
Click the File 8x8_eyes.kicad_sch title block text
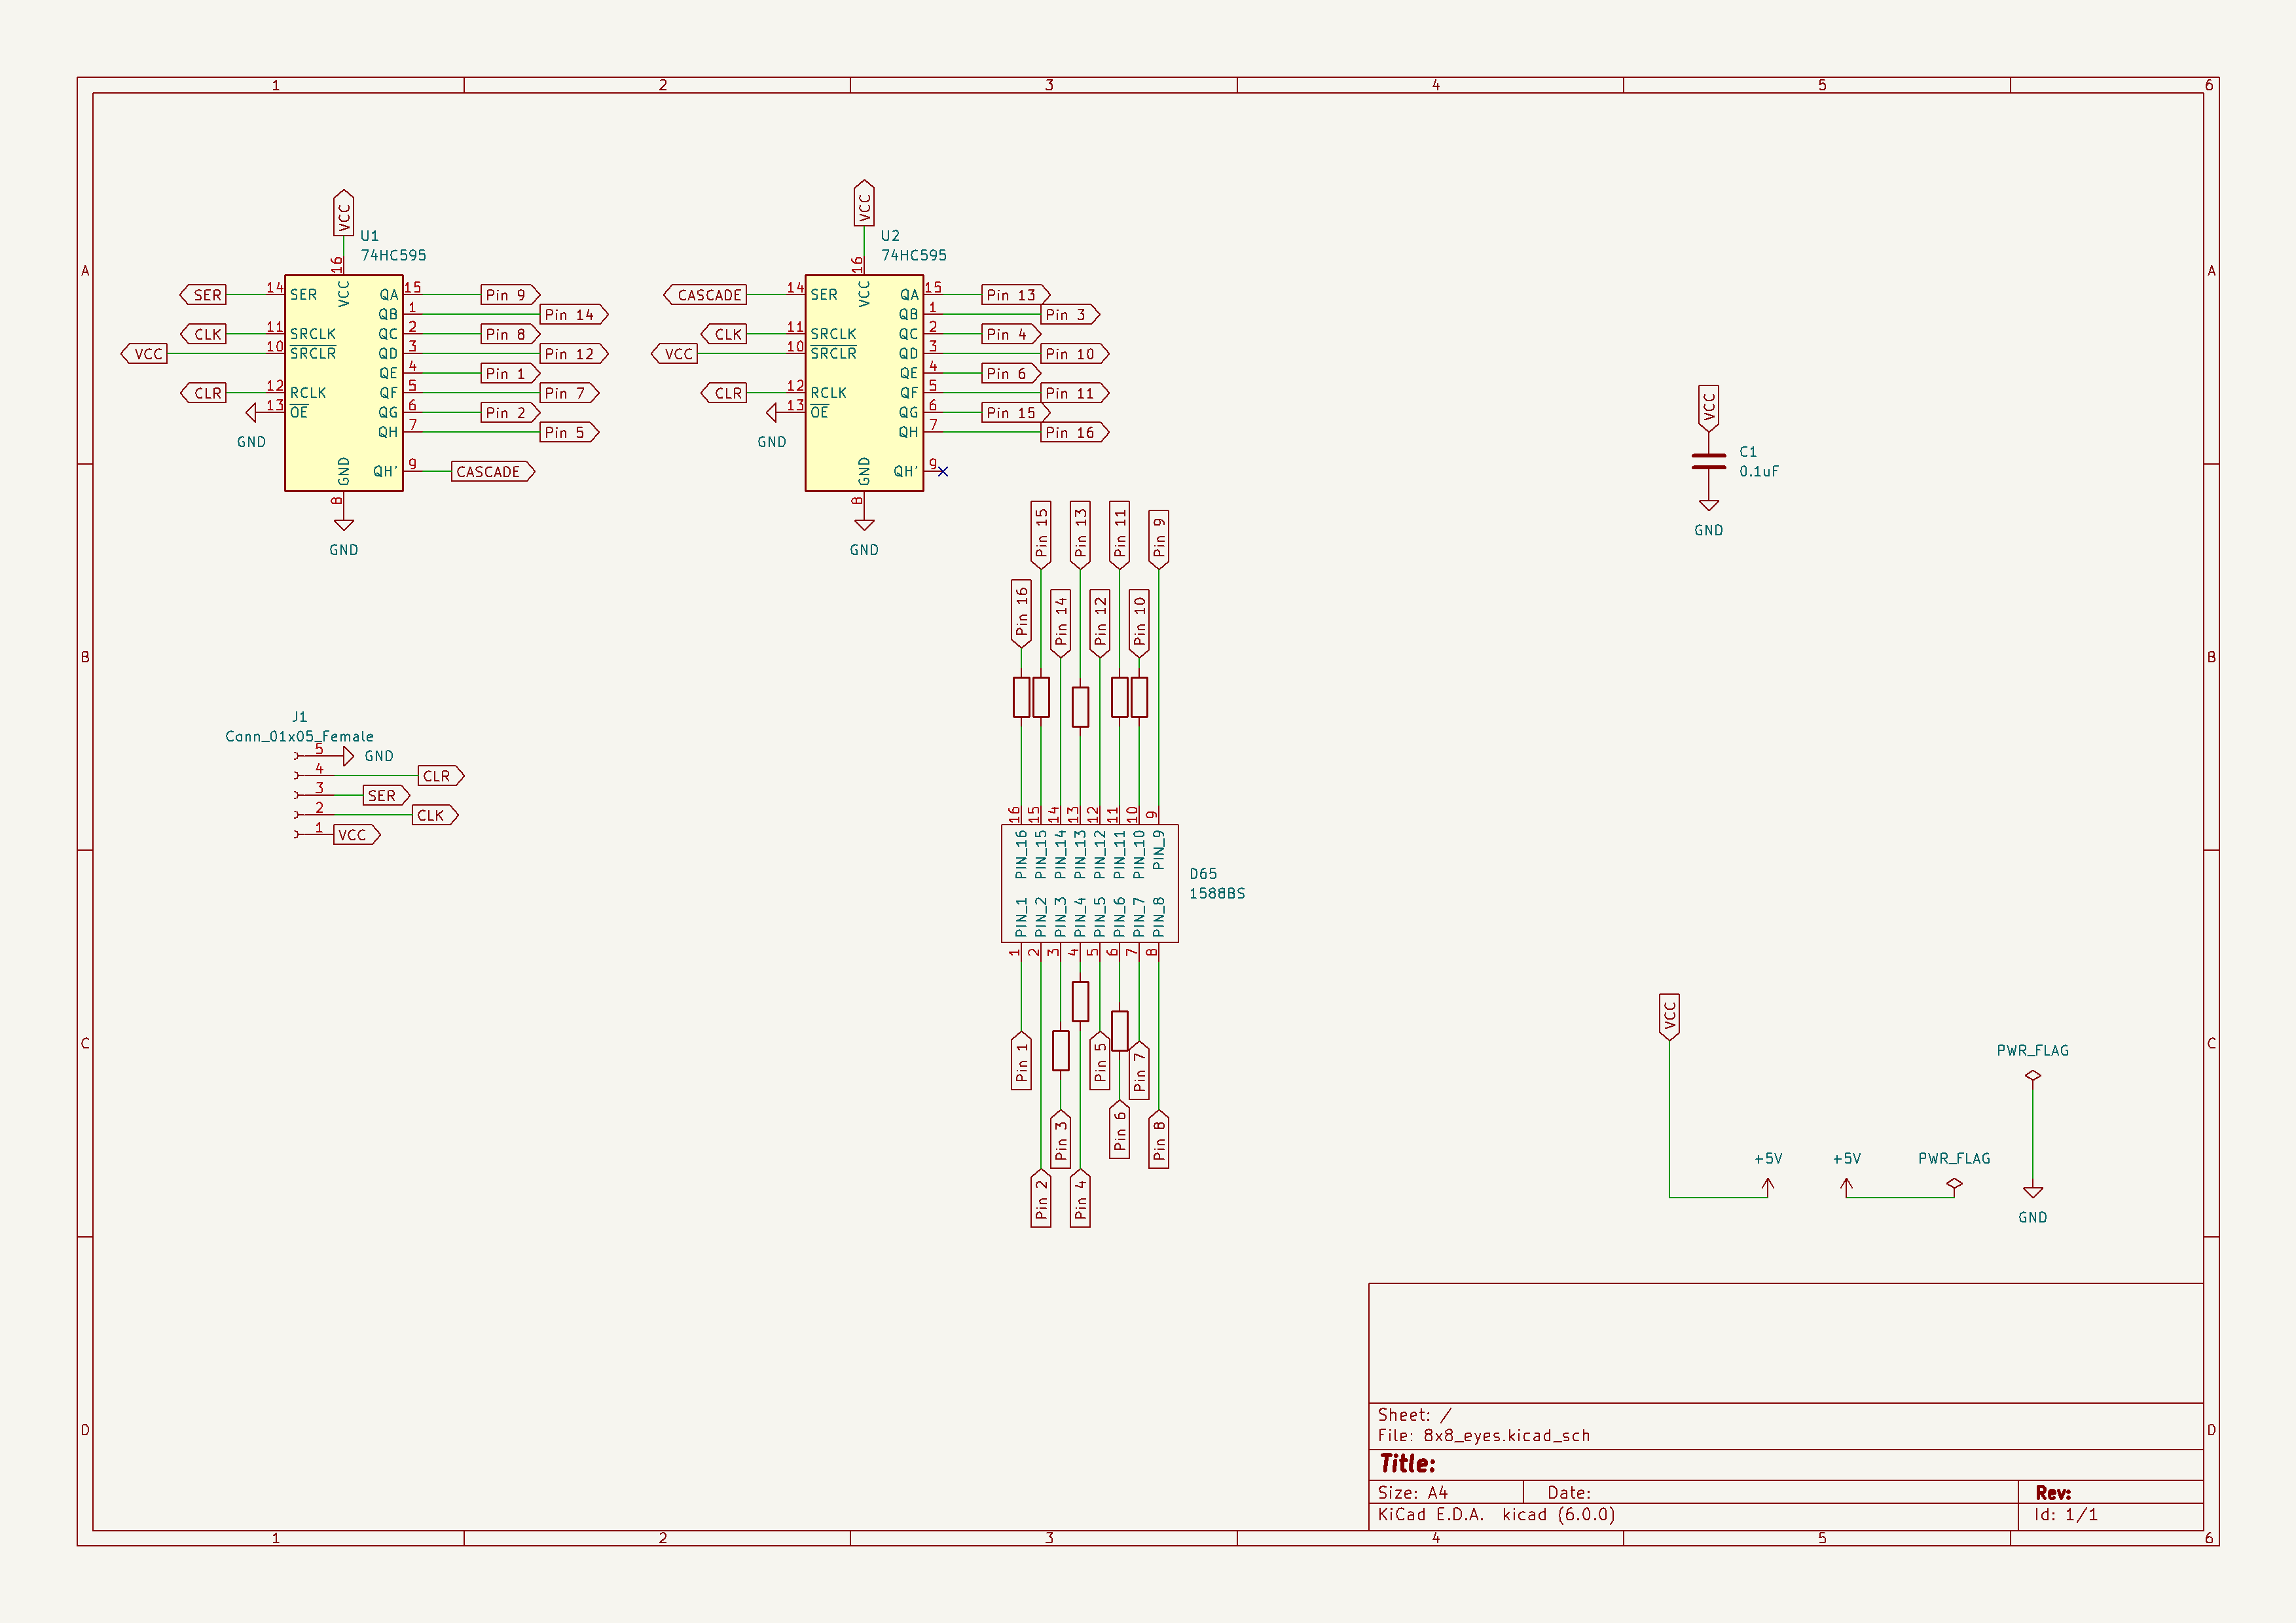tap(1483, 1435)
